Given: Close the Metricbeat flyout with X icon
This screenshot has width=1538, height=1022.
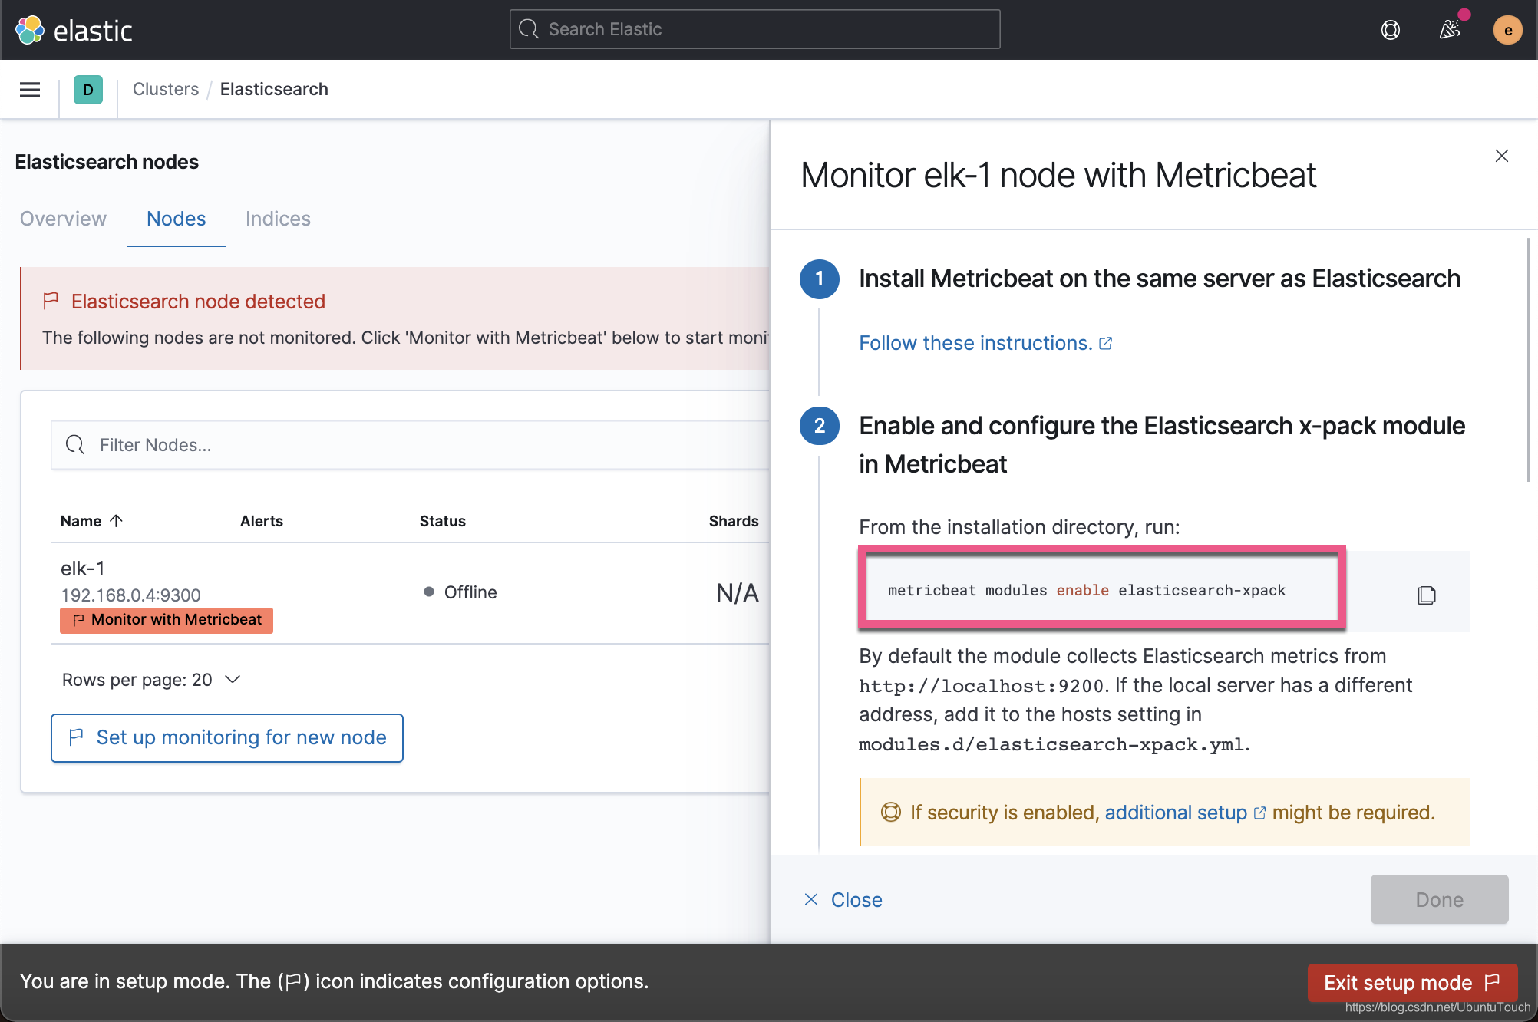Looking at the screenshot, I should point(1502,157).
